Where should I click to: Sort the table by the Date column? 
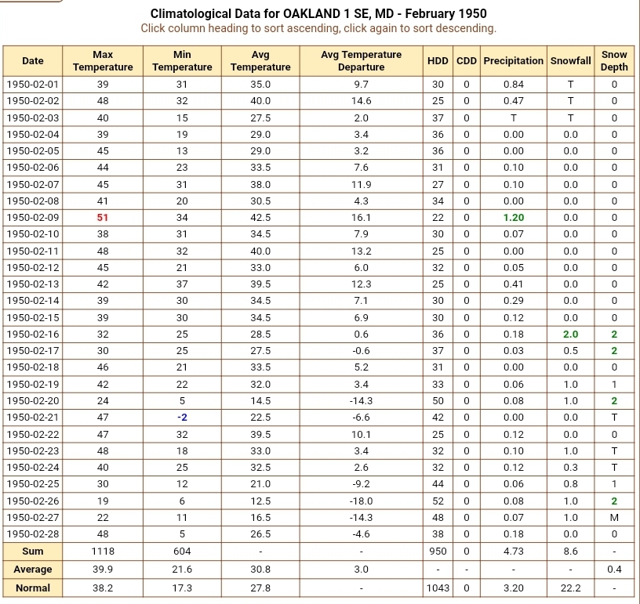[x=33, y=61]
